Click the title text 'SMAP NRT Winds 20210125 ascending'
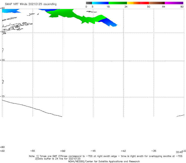The width and height of the screenshot is (186, 163). point(31,4)
